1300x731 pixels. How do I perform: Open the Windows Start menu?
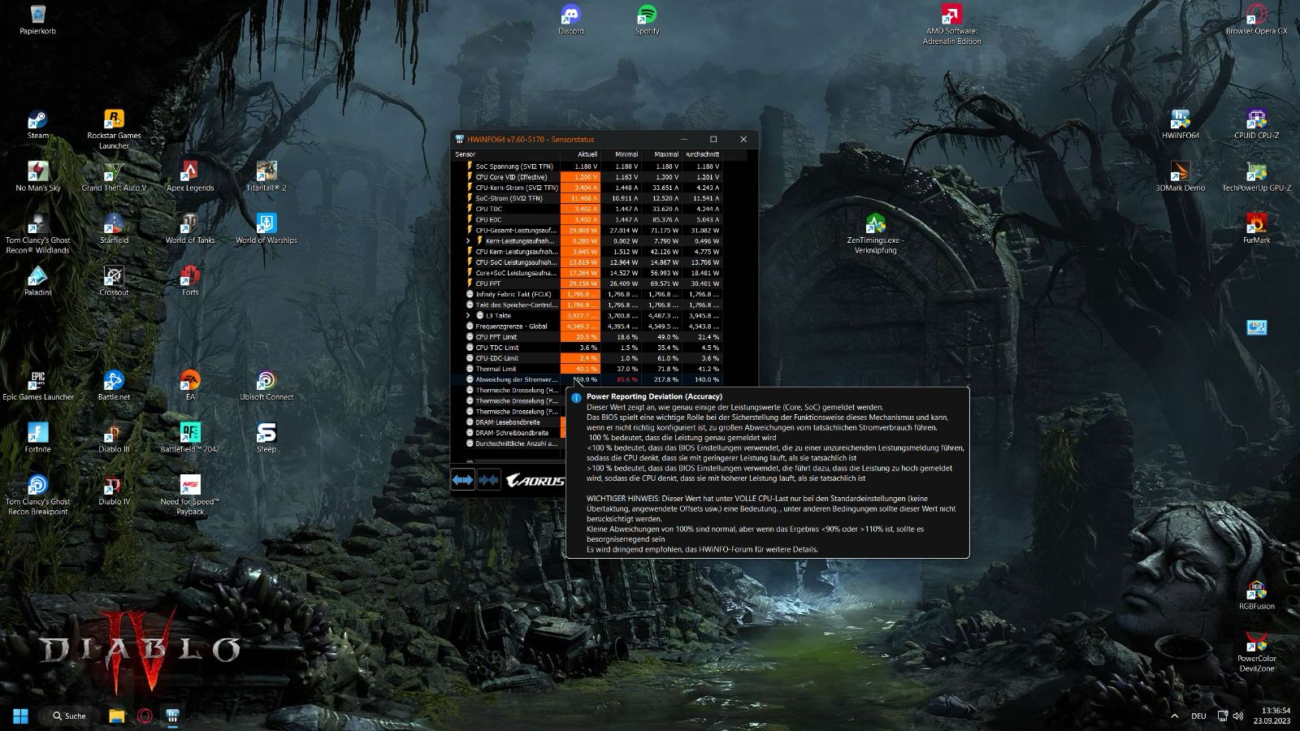pyautogui.click(x=20, y=716)
